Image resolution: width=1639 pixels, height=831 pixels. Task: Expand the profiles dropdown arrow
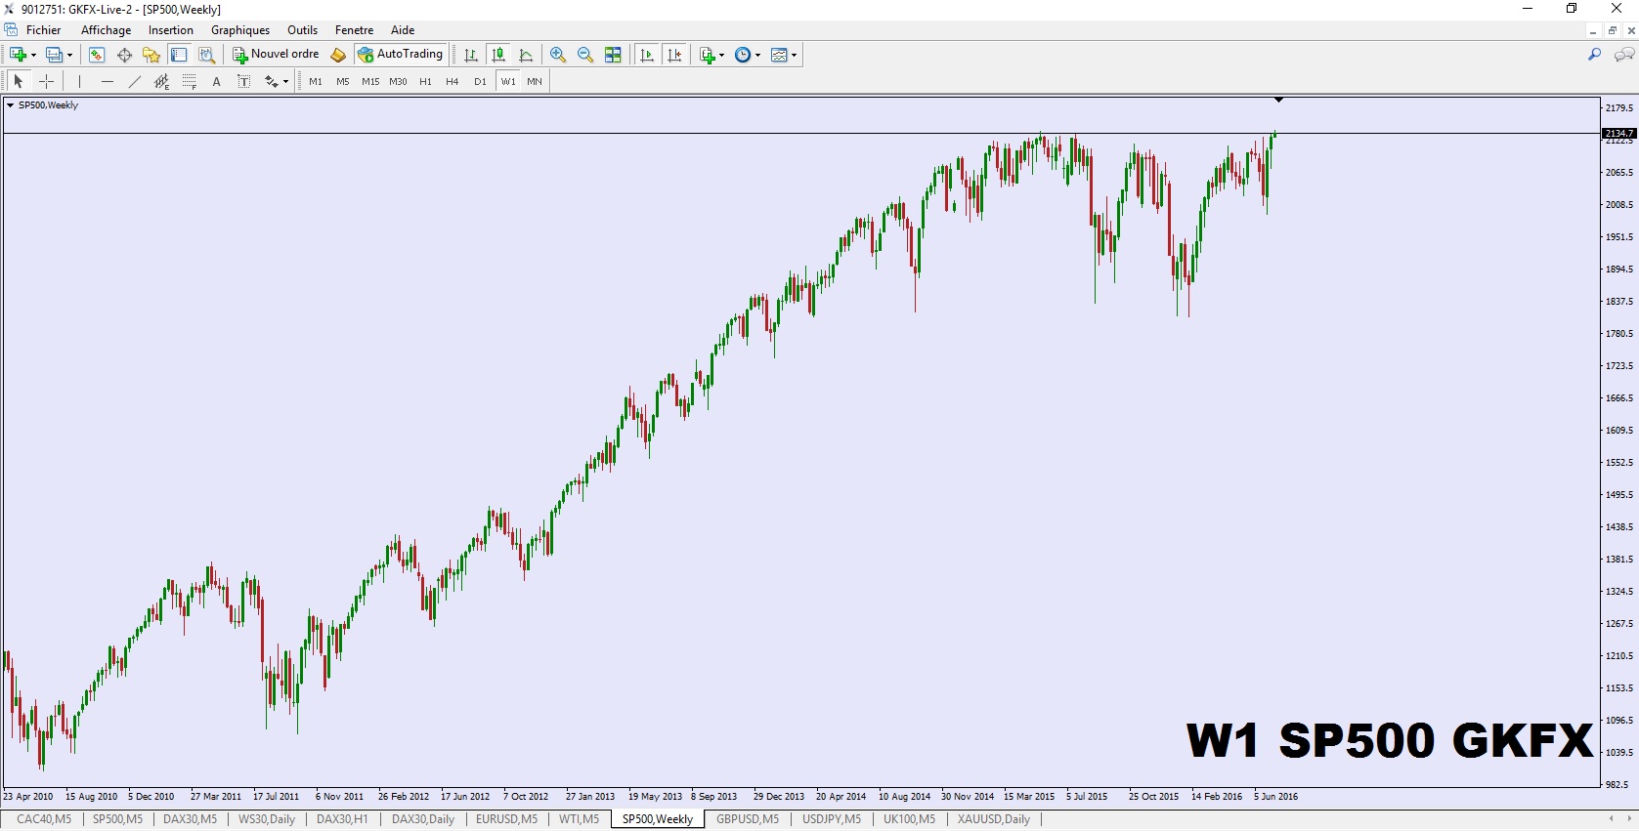[69, 56]
